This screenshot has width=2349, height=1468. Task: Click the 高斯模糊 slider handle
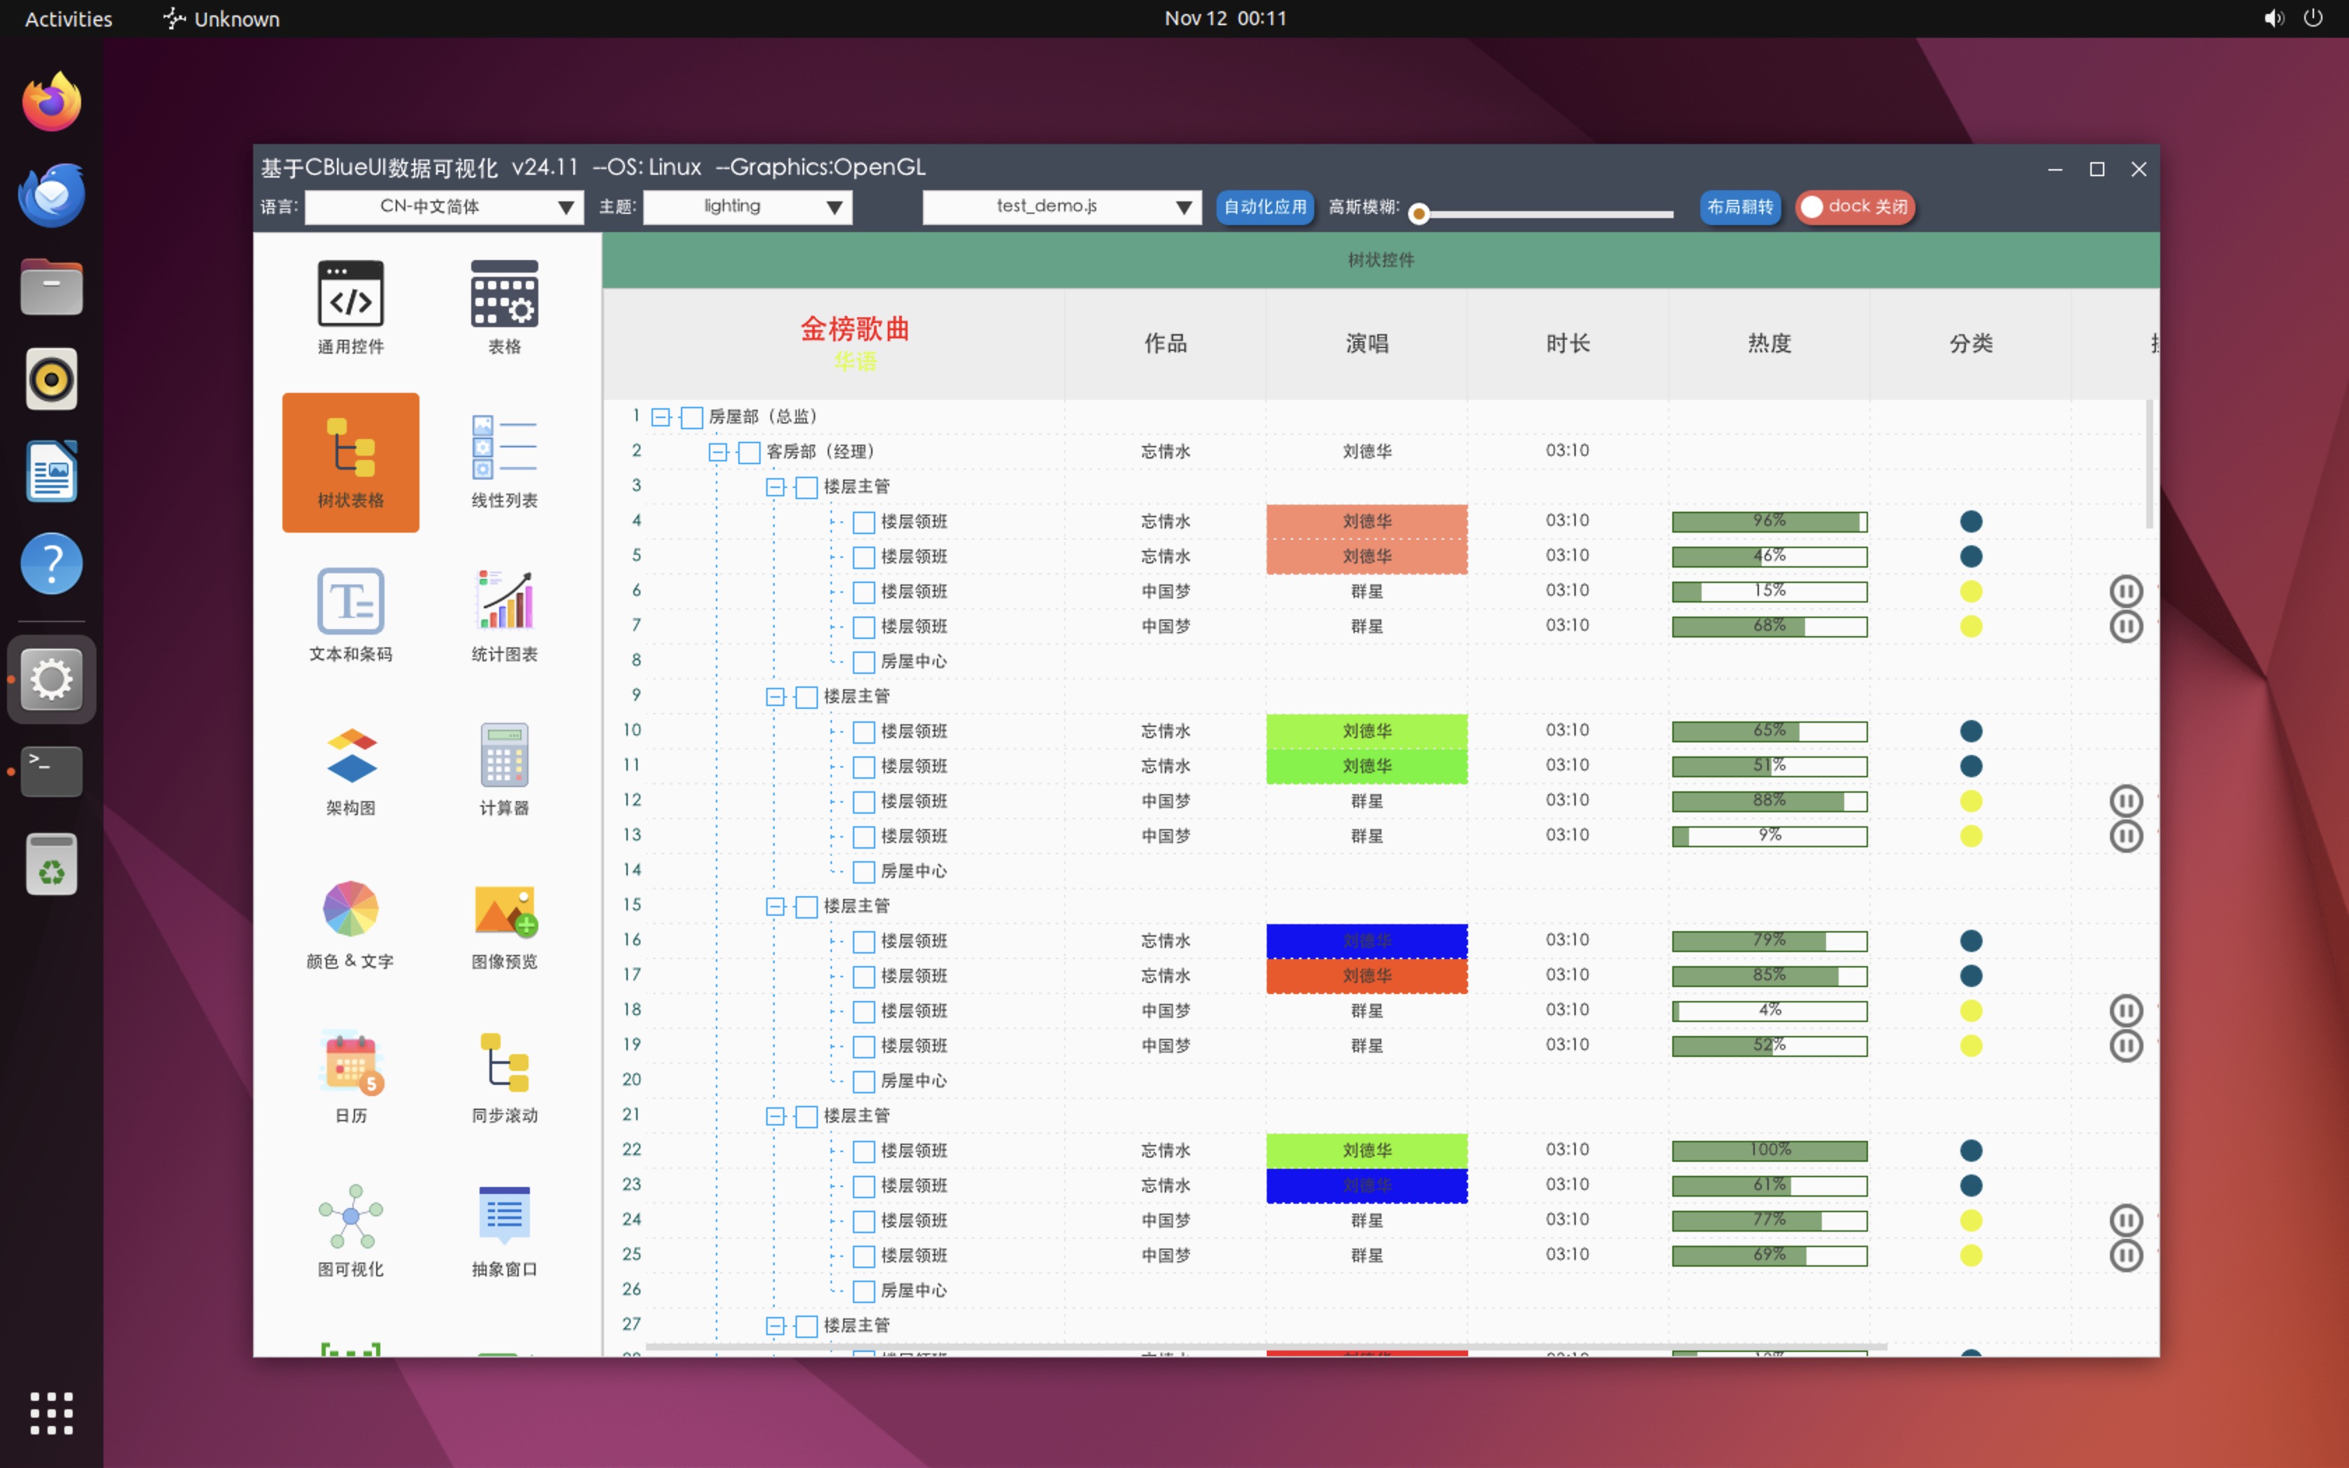coord(1418,214)
